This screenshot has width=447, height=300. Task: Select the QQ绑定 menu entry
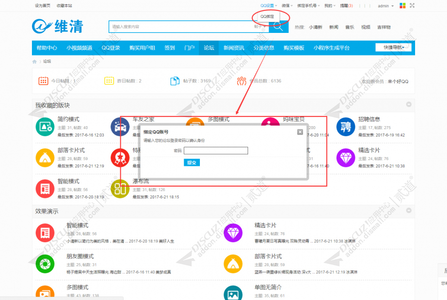[x=267, y=17]
